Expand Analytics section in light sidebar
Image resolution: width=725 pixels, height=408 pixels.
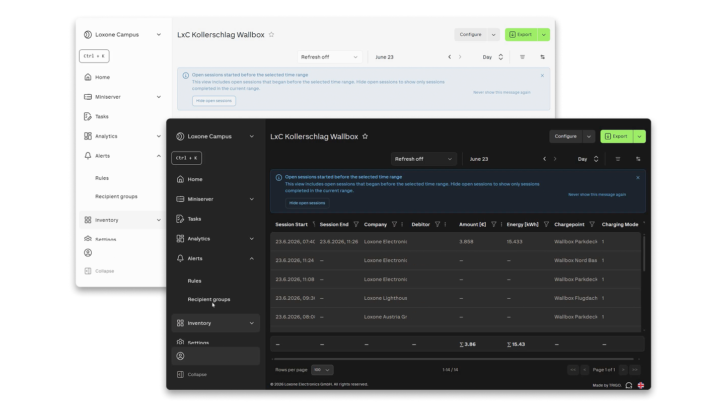click(159, 136)
